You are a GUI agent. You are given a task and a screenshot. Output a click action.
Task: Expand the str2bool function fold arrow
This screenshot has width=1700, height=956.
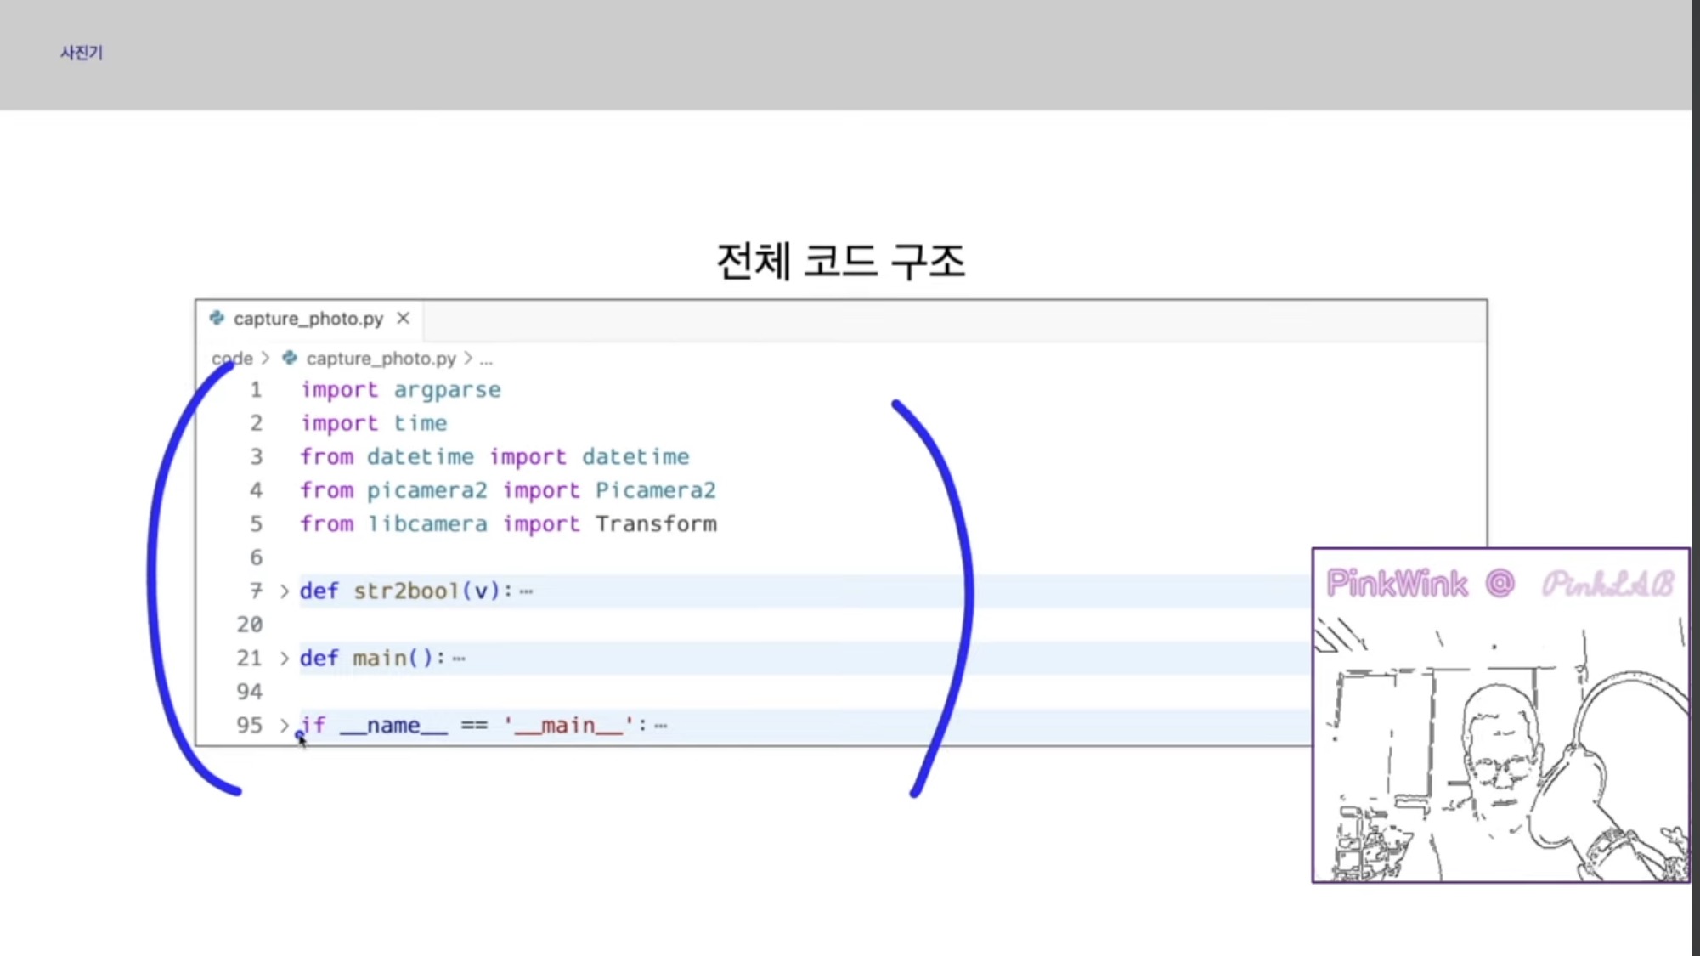coord(285,591)
